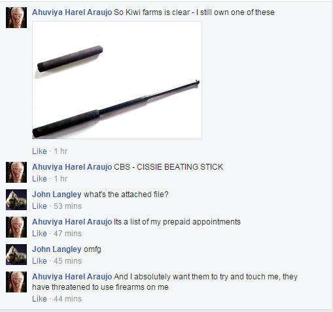Open John Langley's avatar beside omfg comment

(x=16, y=255)
